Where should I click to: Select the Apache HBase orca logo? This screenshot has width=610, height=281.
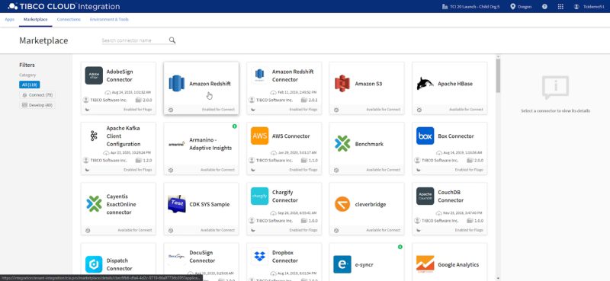coord(425,84)
